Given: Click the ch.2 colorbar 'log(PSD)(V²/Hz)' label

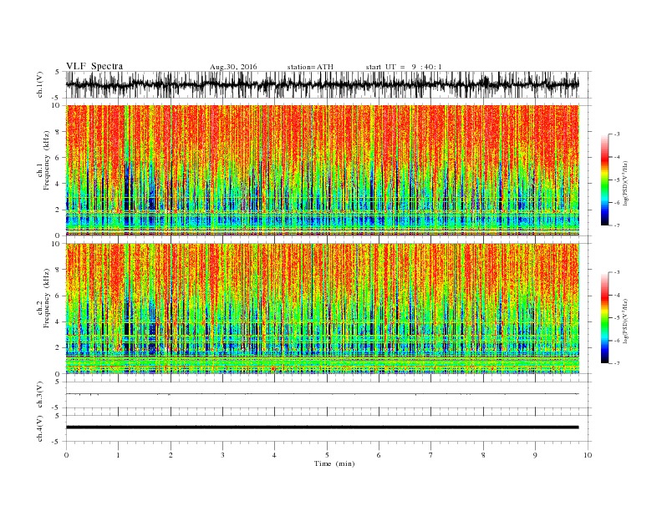Looking at the screenshot, I should click(x=626, y=321).
